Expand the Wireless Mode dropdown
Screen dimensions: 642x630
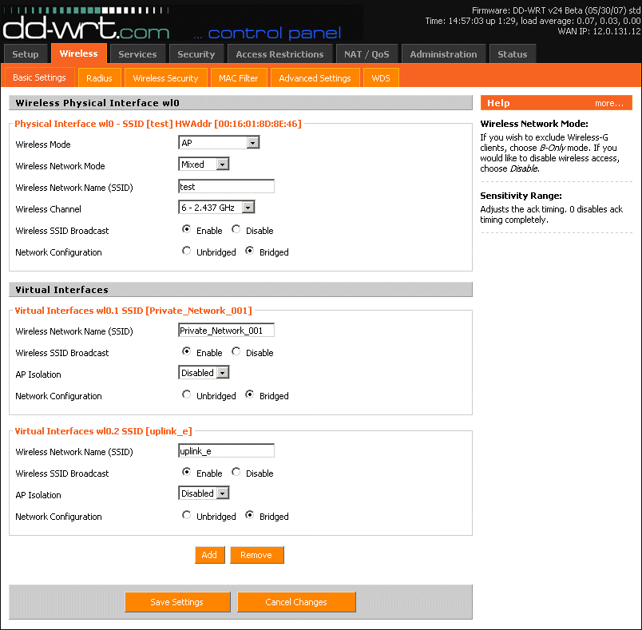[x=219, y=143]
